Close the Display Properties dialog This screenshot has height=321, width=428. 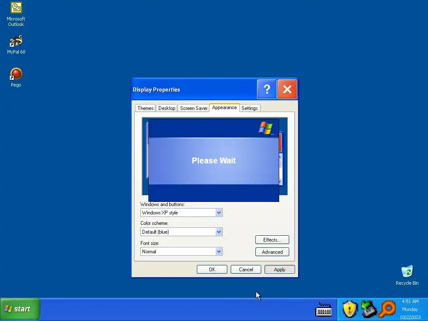(287, 89)
